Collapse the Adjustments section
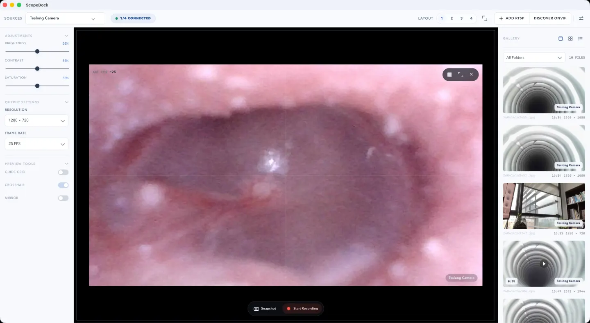 (67, 36)
